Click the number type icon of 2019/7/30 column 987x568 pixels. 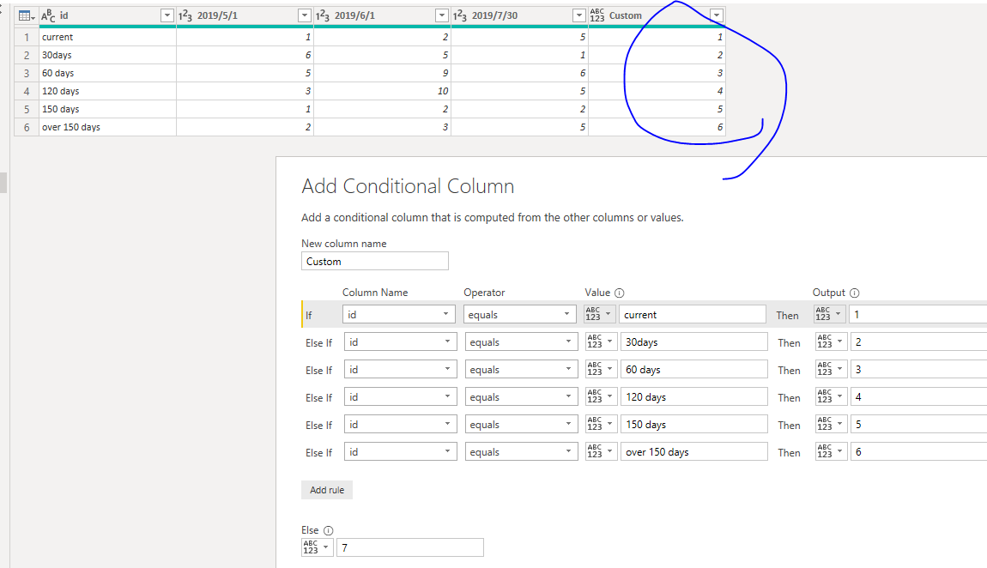(x=459, y=15)
